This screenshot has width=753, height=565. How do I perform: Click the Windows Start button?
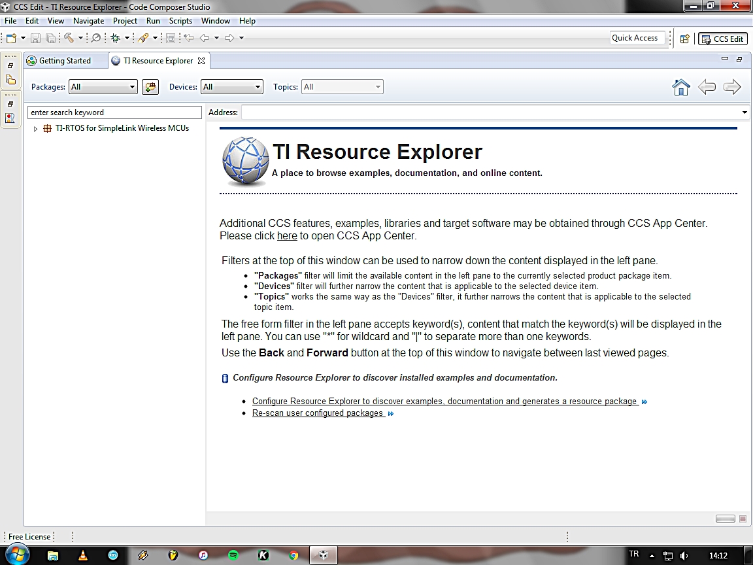[x=17, y=555]
